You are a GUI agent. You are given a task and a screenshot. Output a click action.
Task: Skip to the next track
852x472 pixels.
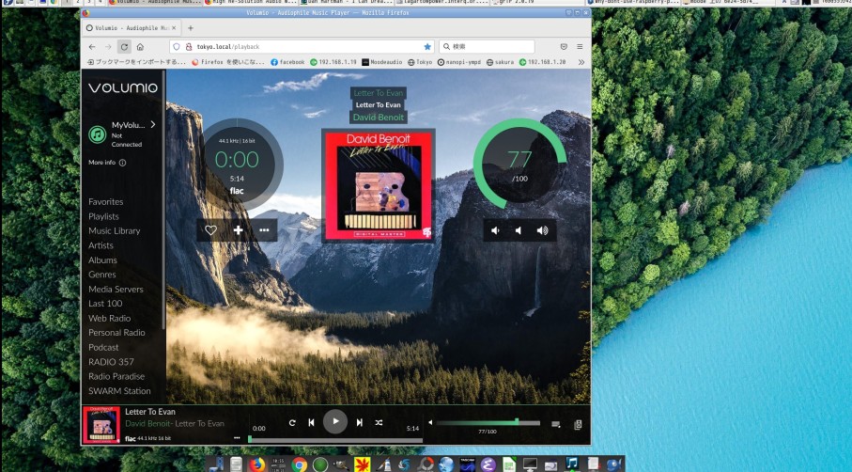pyautogui.click(x=359, y=423)
